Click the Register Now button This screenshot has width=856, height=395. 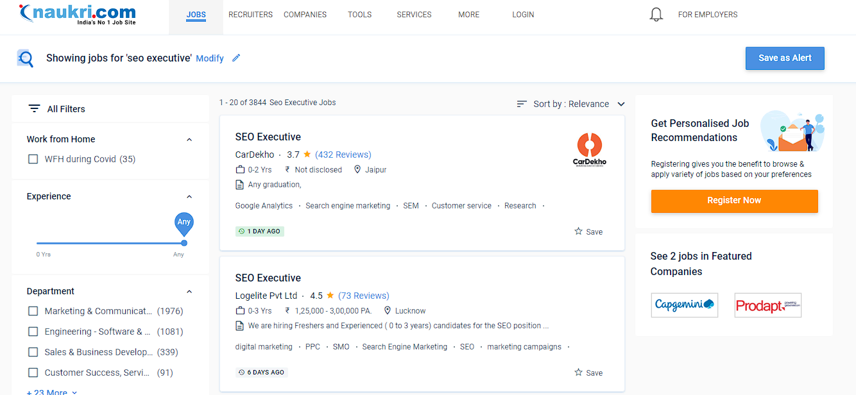click(734, 201)
